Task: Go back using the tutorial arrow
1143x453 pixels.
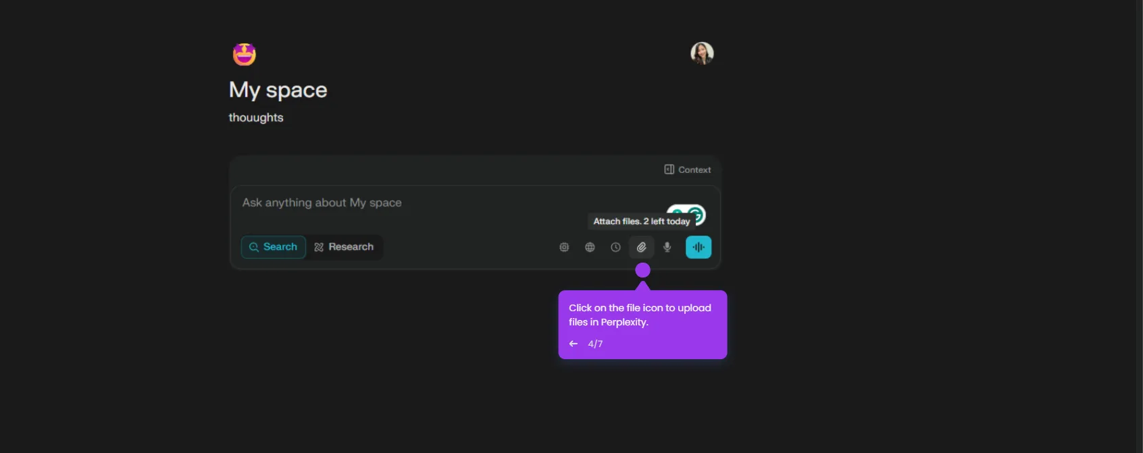Action: (574, 344)
